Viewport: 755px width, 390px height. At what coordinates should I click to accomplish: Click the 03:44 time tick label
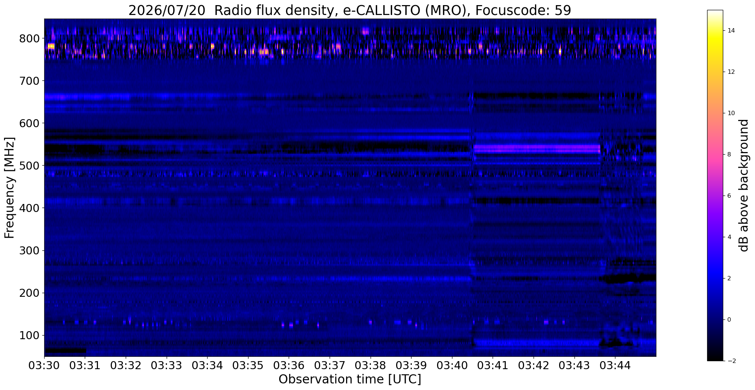point(615,366)
